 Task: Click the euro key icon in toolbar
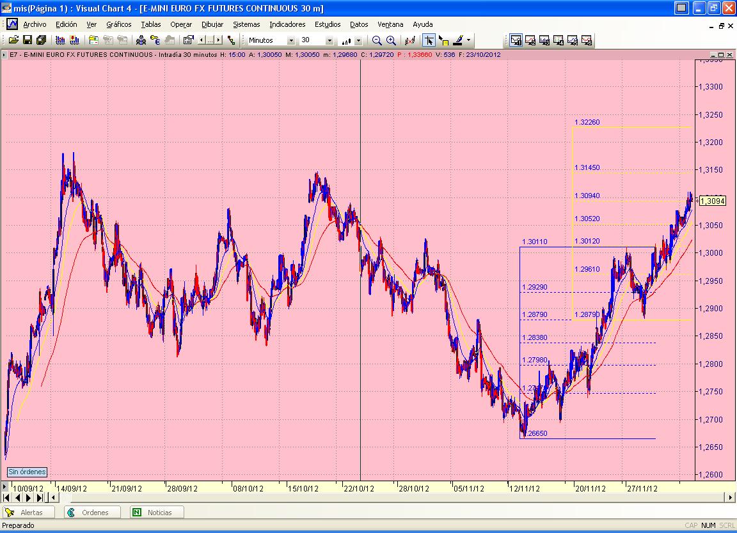155,40
